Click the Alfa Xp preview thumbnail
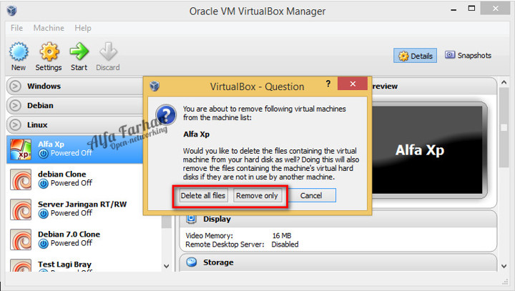The height and width of the screenshot is (291, 515). (427, 149)
